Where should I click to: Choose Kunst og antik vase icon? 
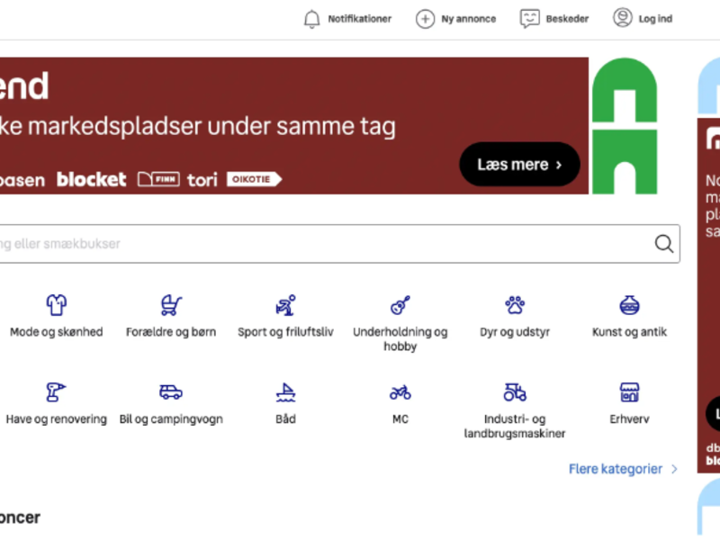coord(629,305)
